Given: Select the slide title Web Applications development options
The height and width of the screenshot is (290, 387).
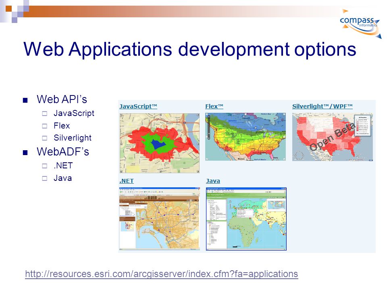Looking at the screenshot, I should [189, 49].
